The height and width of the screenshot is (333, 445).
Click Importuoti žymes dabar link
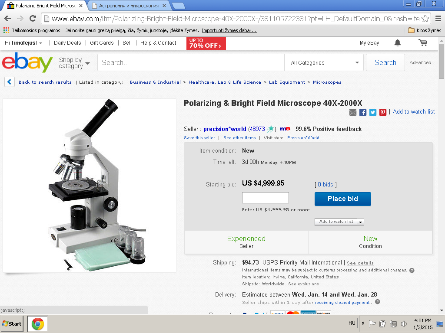point(229,30)
